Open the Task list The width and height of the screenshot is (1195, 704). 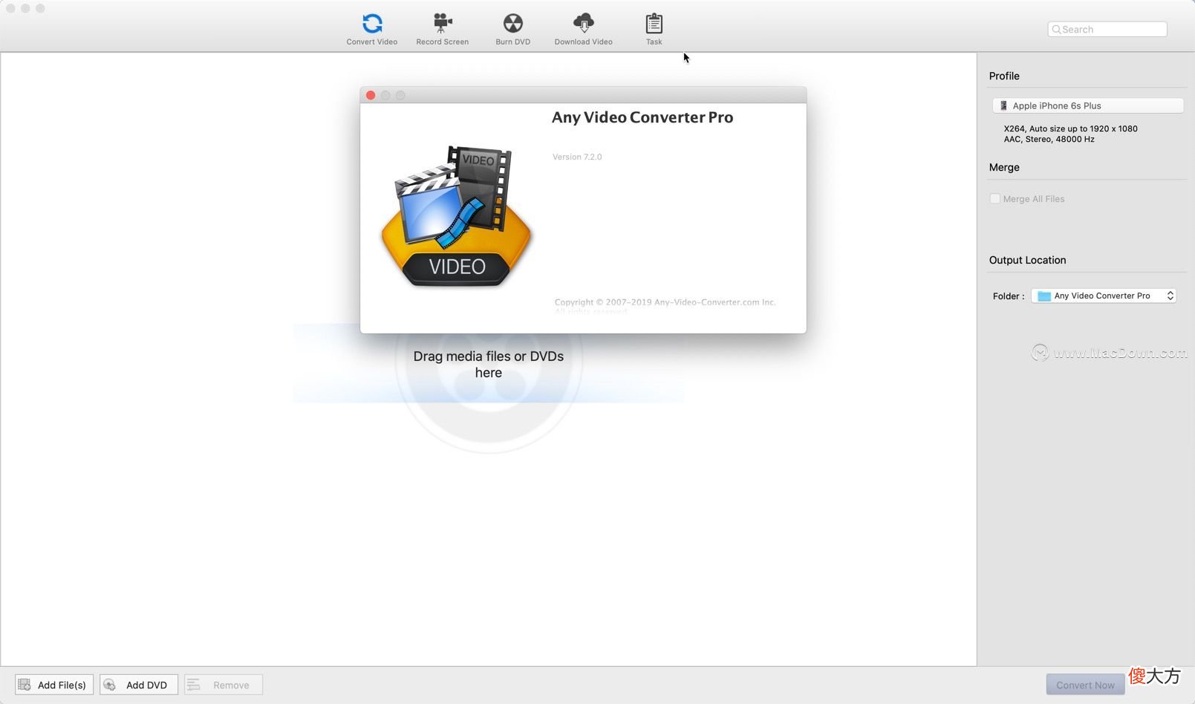[654, 30]
